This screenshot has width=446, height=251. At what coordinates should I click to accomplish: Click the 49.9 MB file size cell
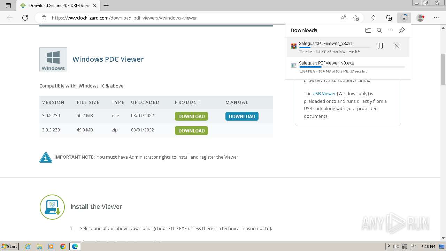(x=85, y=130)
